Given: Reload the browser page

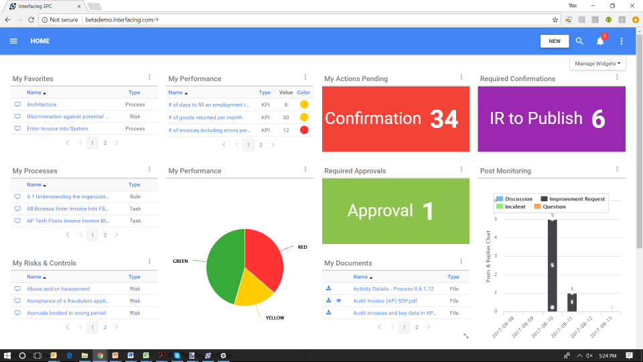Looking at the screenshot, I should coord(31,19).
